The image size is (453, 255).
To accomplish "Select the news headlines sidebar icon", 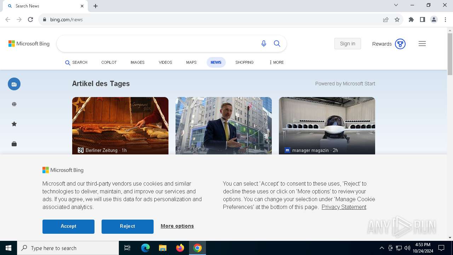I will pos(14,84).
